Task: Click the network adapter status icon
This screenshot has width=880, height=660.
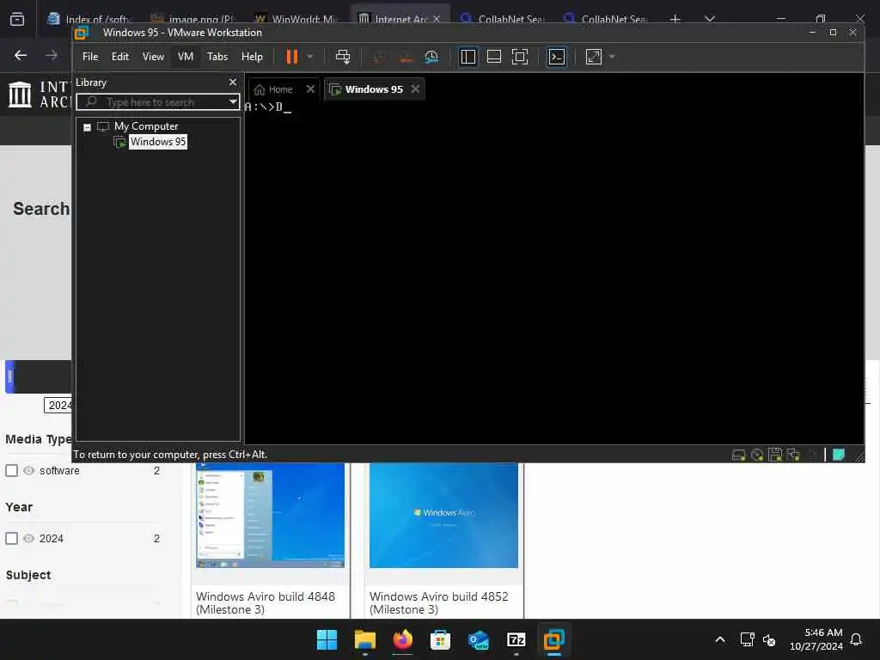Action: (x=793, y=455)
